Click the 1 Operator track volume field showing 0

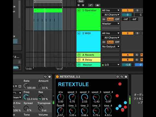click(x=128, y=15)
